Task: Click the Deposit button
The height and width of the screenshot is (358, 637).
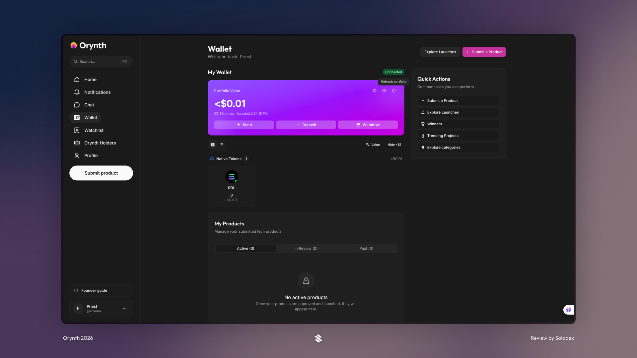Action: [306, 125]
